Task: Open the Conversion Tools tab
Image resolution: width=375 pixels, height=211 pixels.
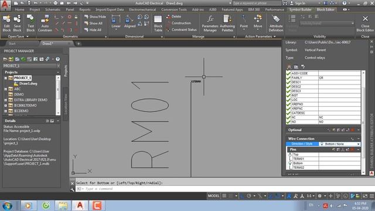Action: coord(174,9)
